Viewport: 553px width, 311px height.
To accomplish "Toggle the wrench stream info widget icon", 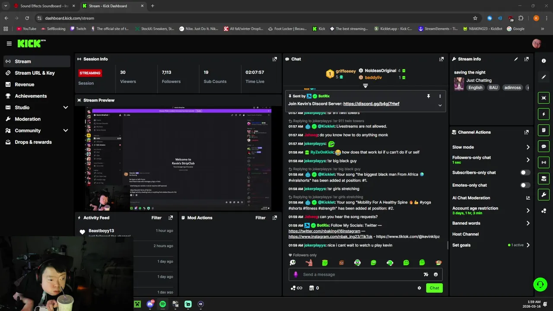I will pyautogui.click(x=544, y=195).
